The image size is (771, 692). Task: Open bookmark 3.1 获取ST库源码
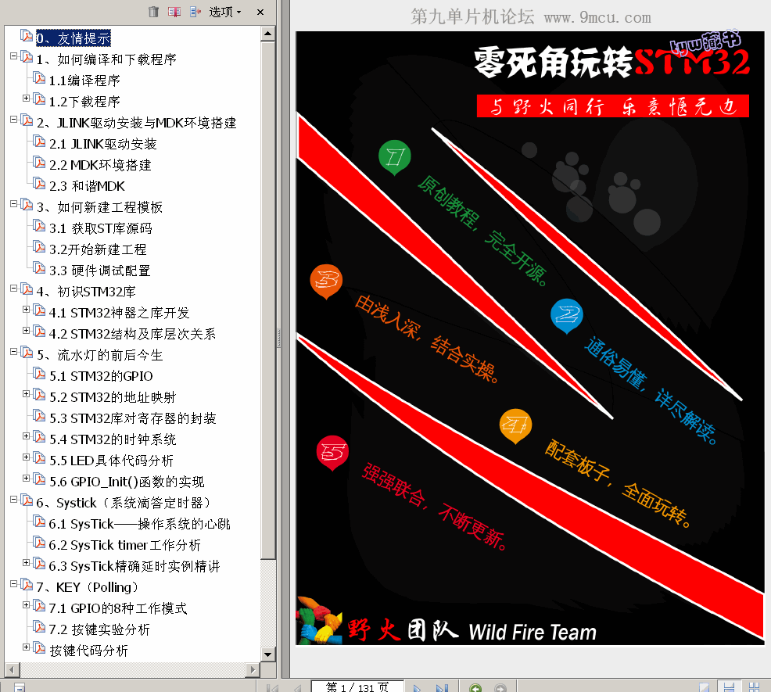100,228
